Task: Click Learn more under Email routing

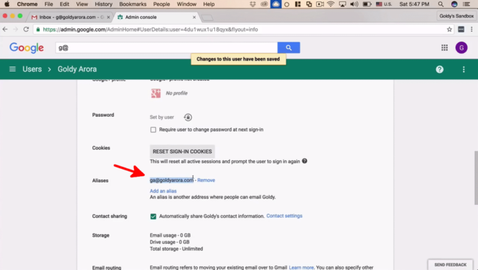Action: [x=301, y=268]
